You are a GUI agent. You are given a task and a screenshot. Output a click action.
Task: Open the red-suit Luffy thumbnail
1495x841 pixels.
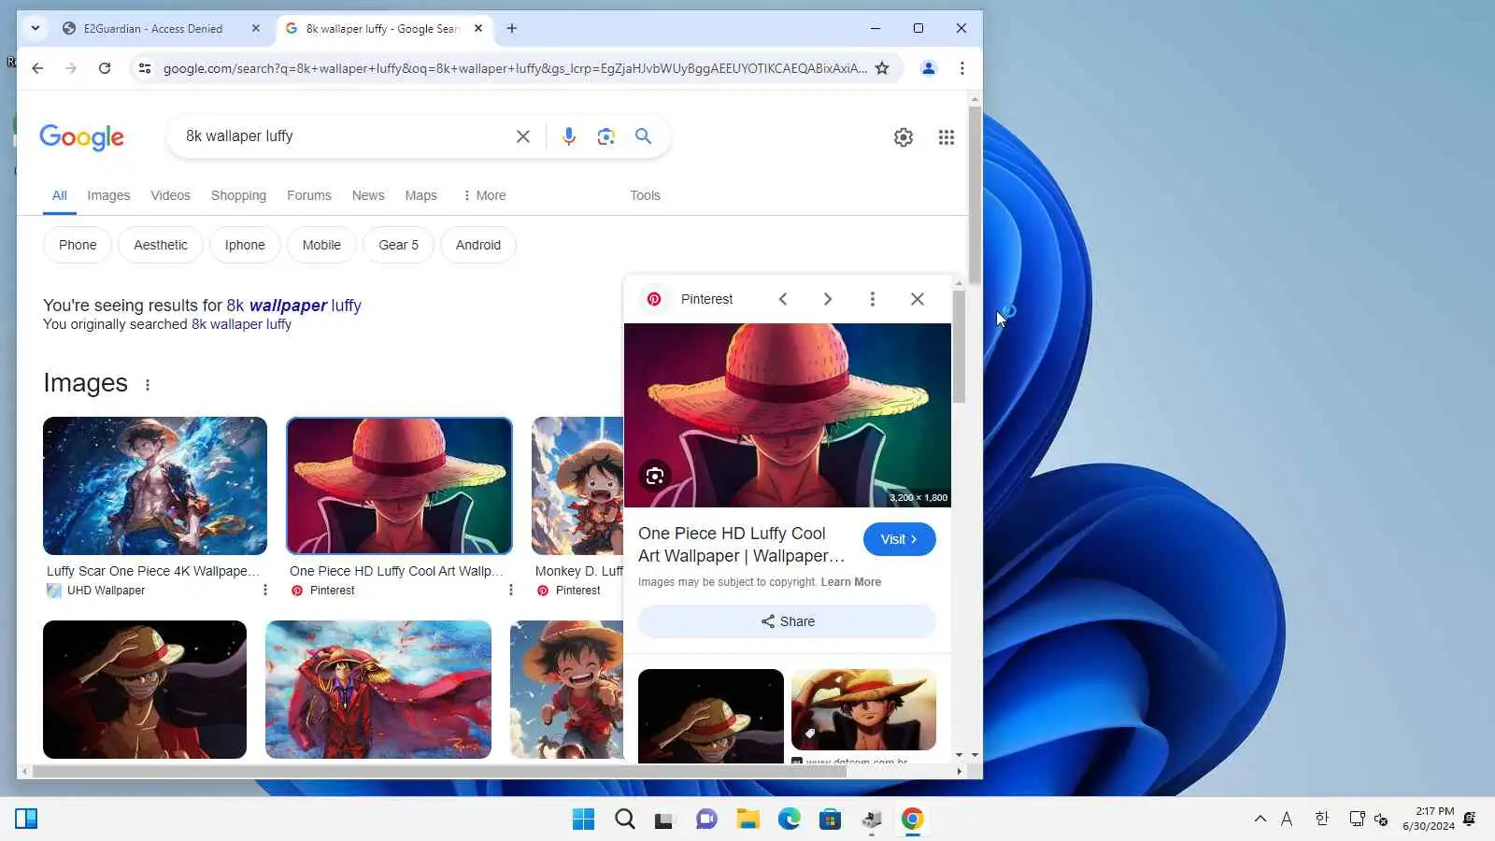point(378,690)
